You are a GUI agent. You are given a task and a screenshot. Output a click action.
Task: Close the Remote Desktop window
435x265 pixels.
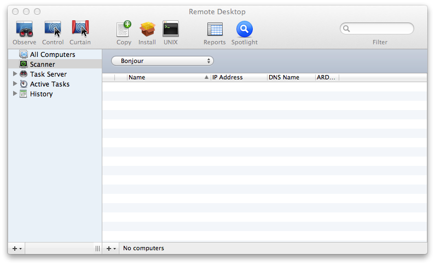[15, 11]
